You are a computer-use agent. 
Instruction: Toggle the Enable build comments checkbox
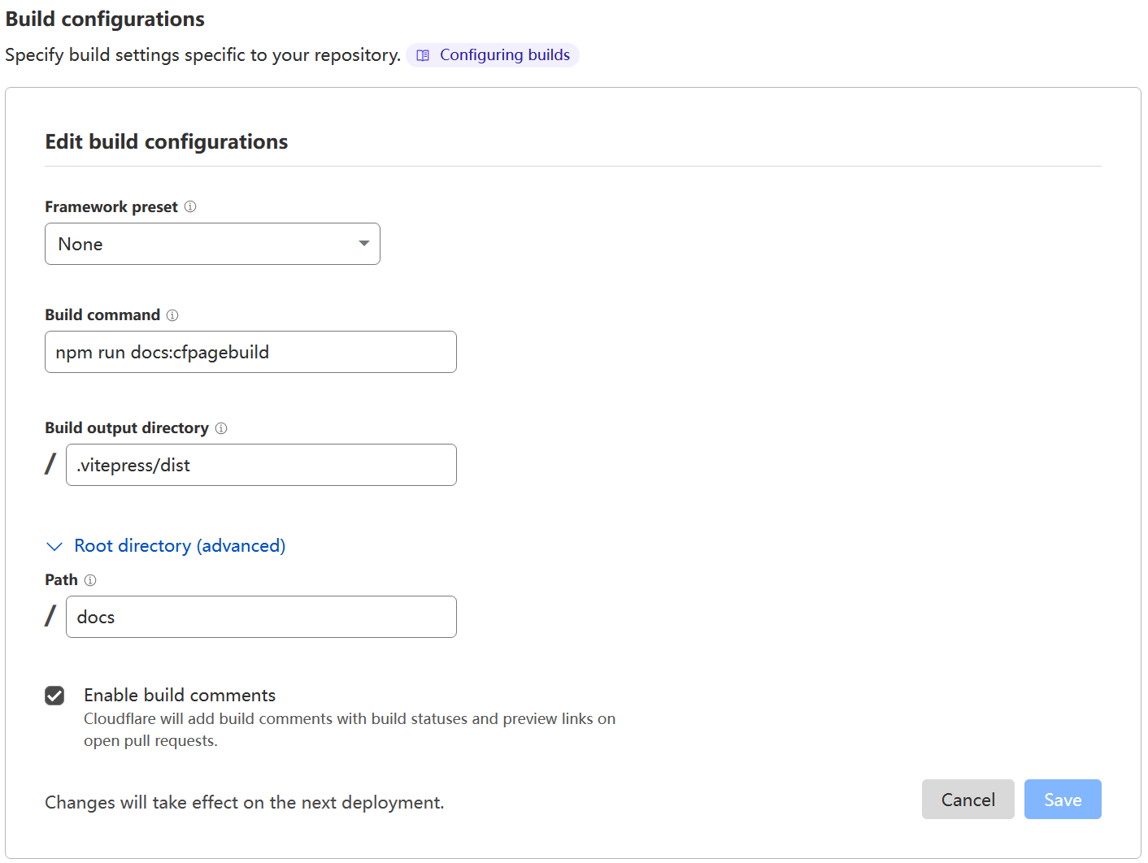click(54, 696)
